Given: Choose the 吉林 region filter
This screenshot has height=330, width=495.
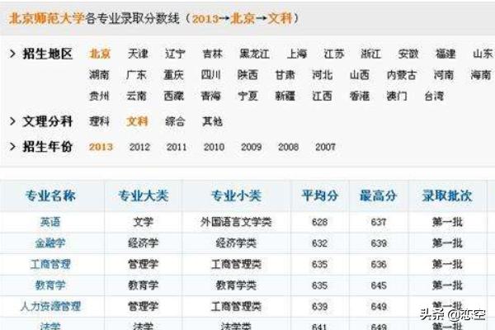Looking at the screenshot, I should coord(213,54).
